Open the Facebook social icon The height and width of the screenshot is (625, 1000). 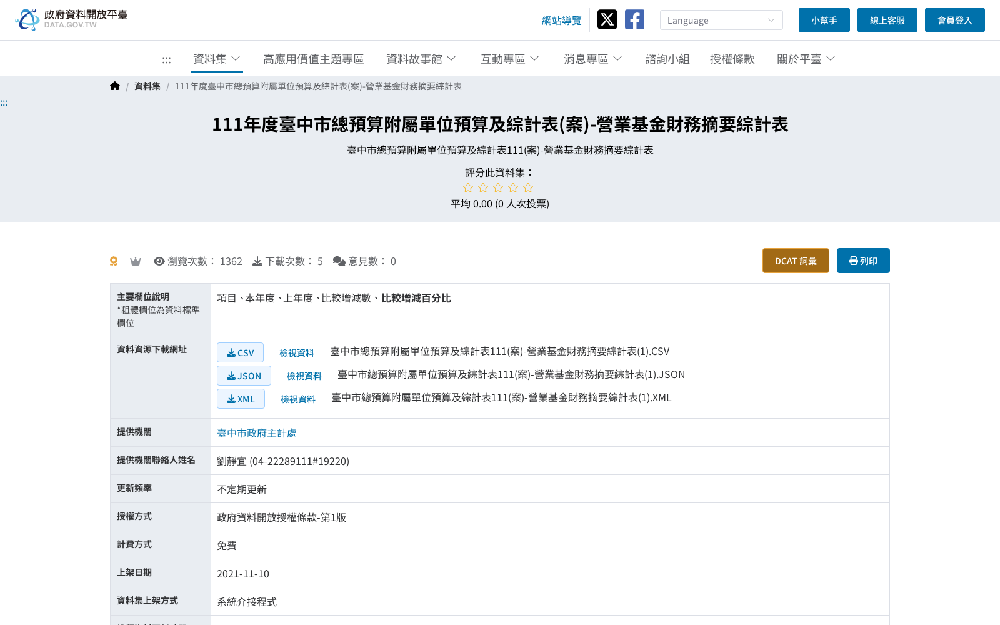634,19
